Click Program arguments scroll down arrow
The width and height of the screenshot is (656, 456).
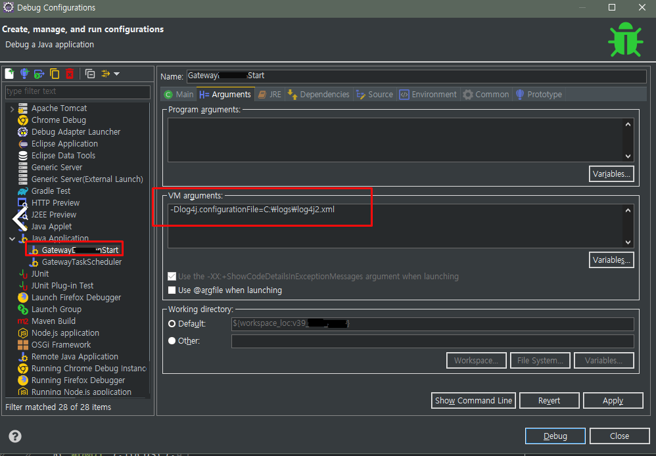[628, 156]
